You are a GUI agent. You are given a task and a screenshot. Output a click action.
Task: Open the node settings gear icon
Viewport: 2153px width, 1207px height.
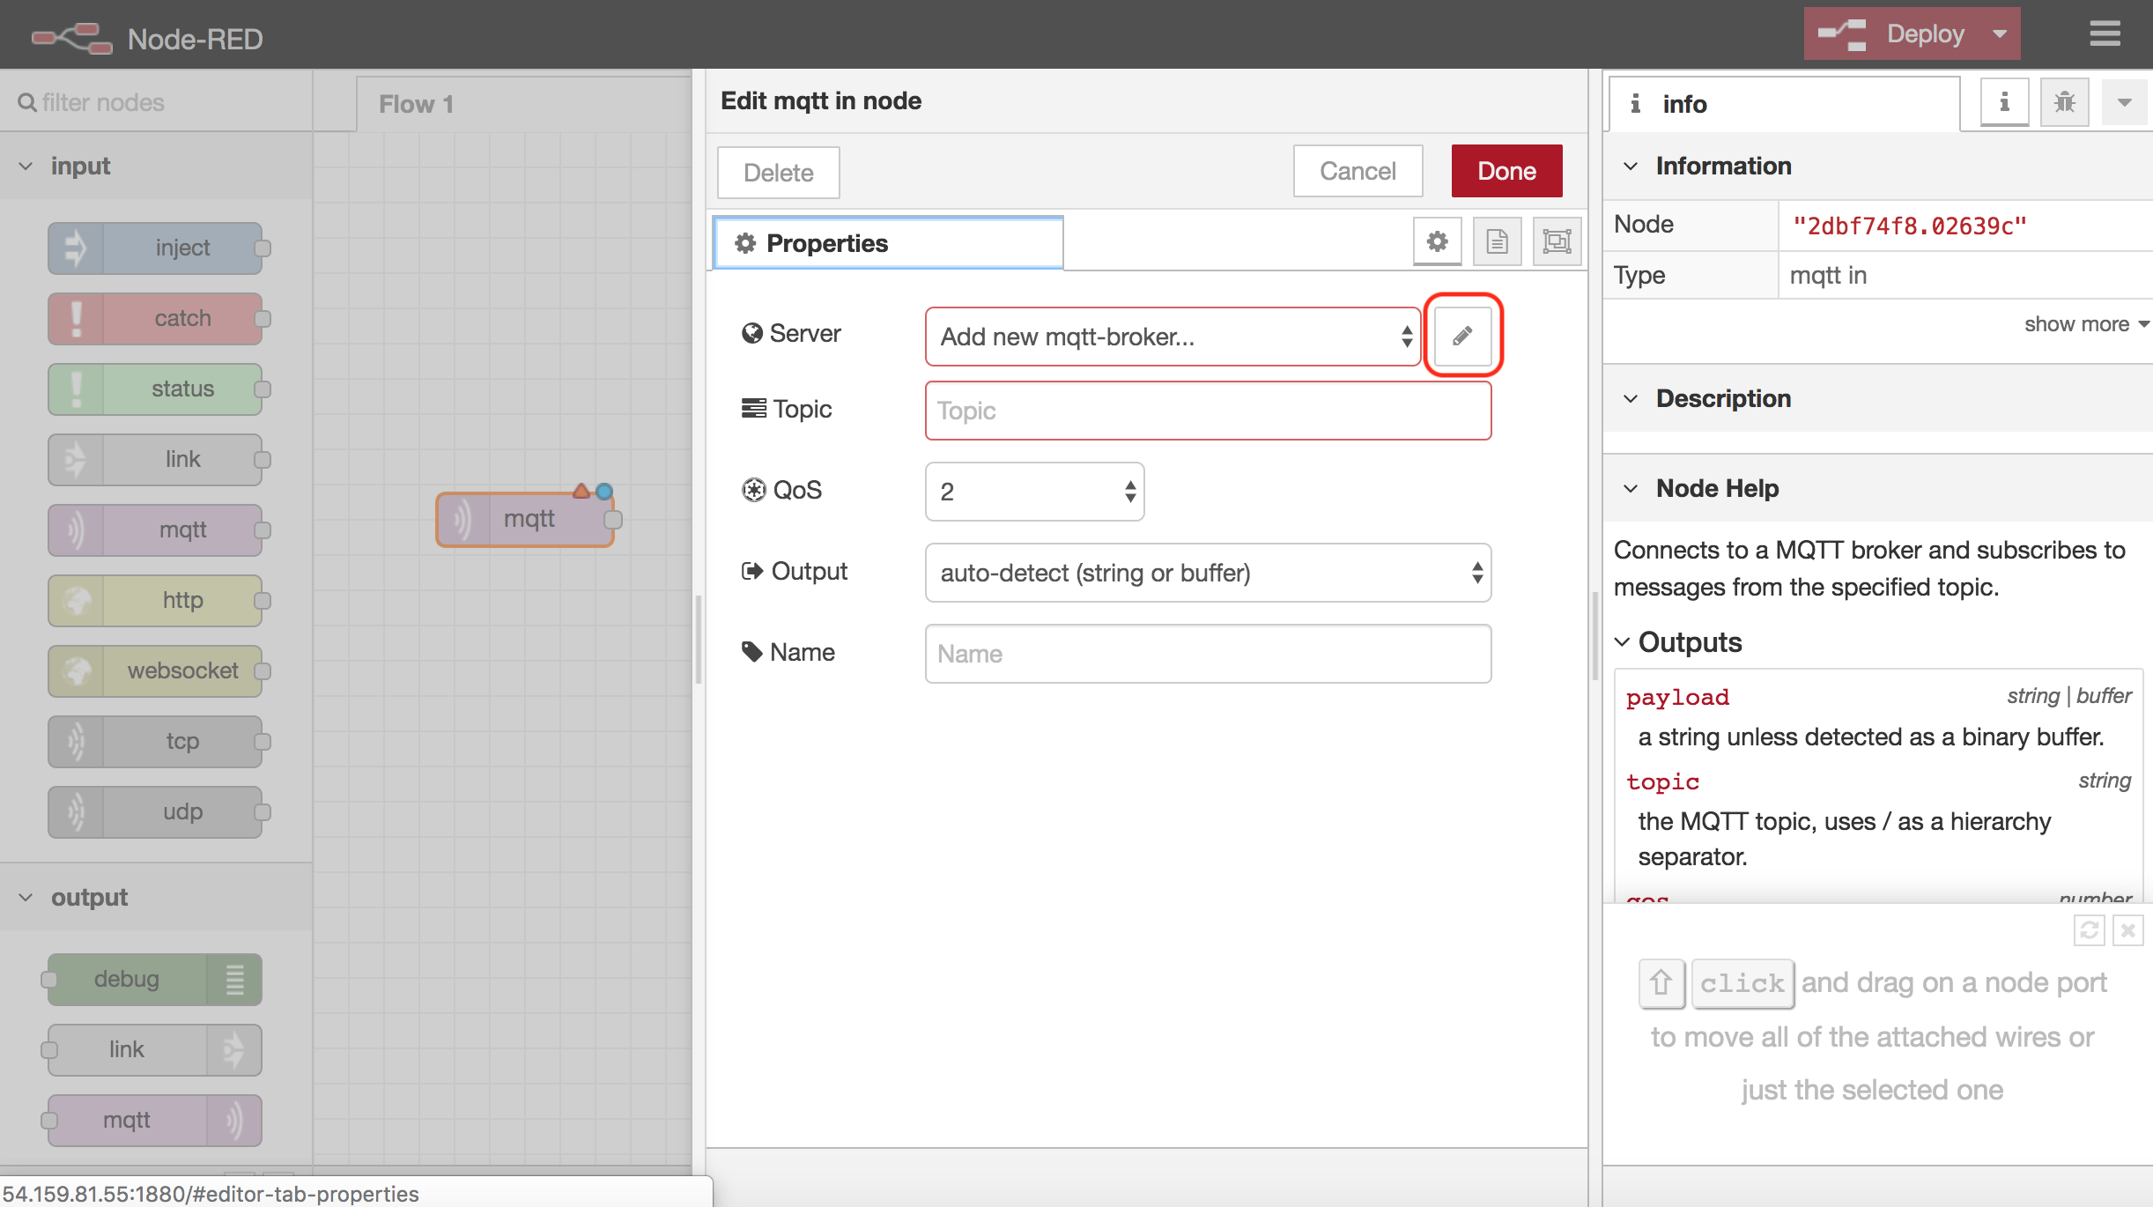(1437, 241)
